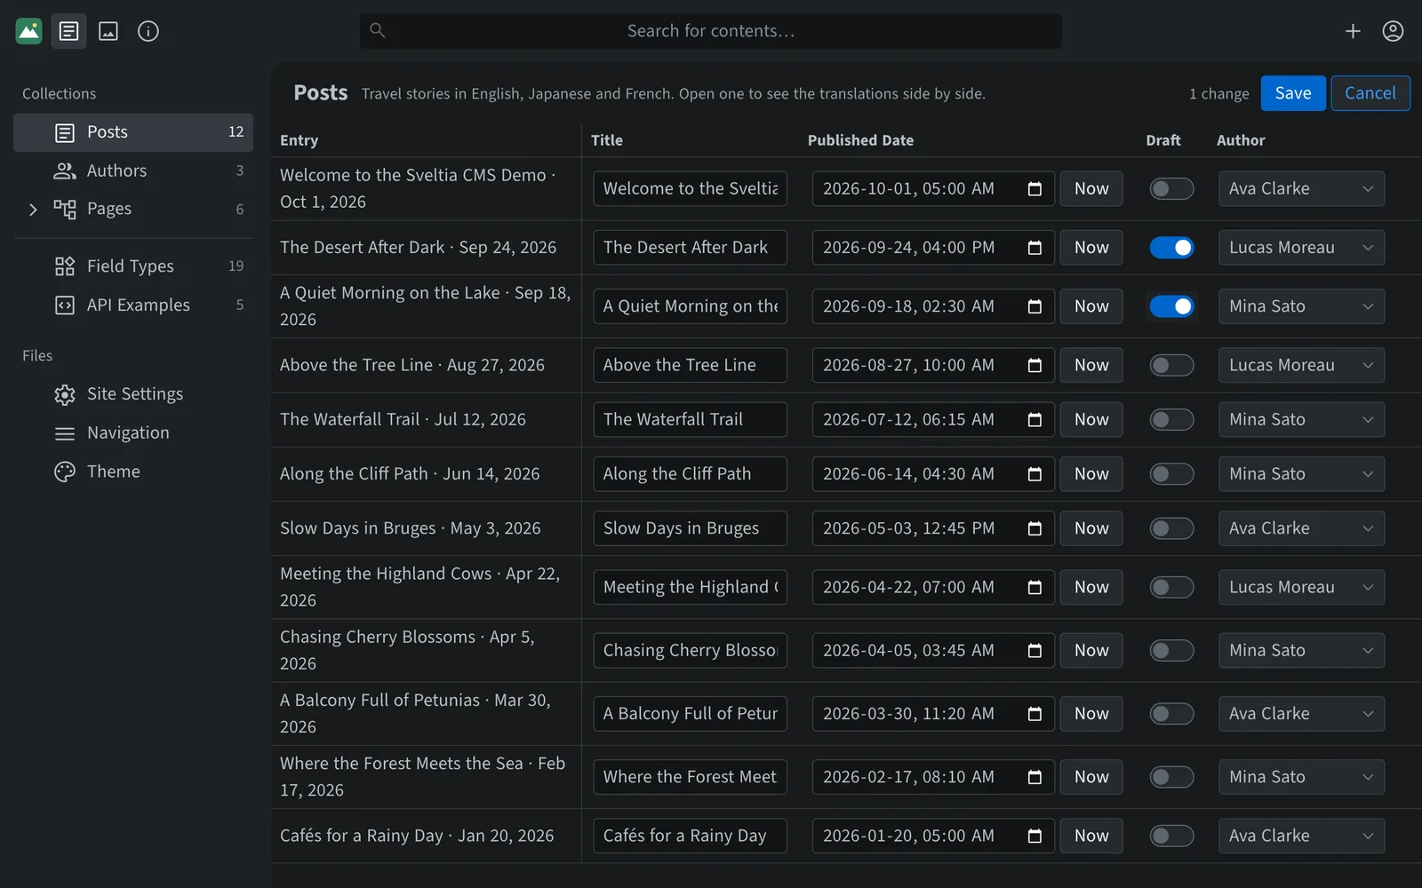This screenshot has height=888, width=1422.
Task: Click the search magnifier icon
Action: point(378,30)
